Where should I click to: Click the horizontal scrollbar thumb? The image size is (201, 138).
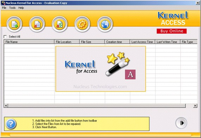(97, 106)
